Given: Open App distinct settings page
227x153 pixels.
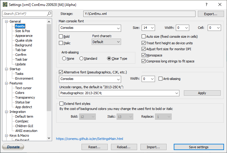Looking at the screenshot, I should 24,107.
